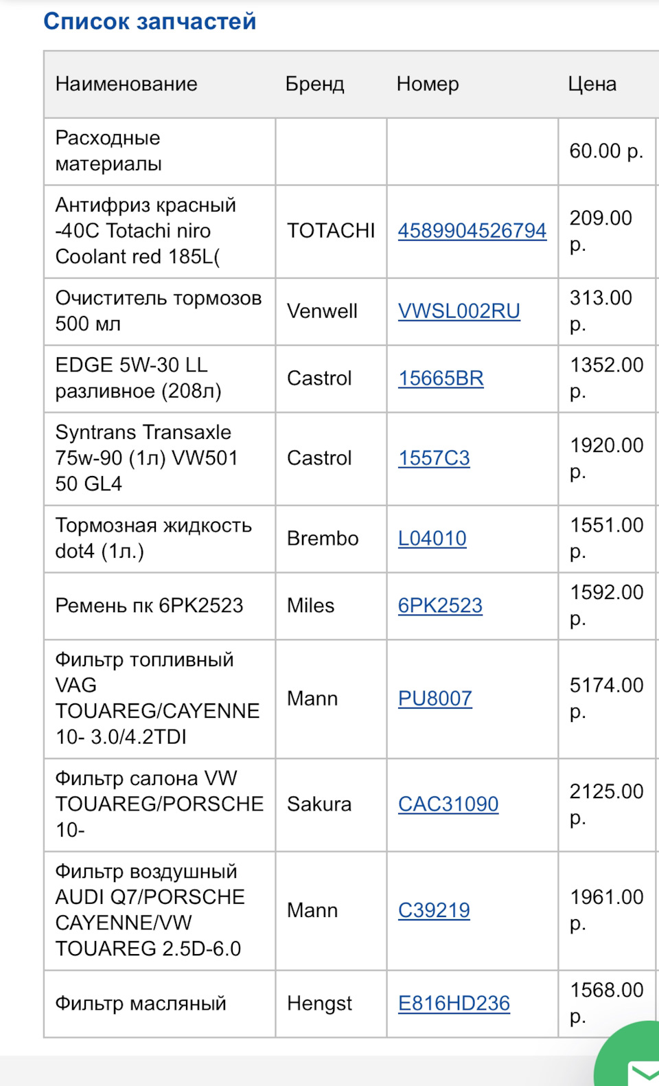Open Brembo L04010 part link
659x1086 pixels.
432,538
